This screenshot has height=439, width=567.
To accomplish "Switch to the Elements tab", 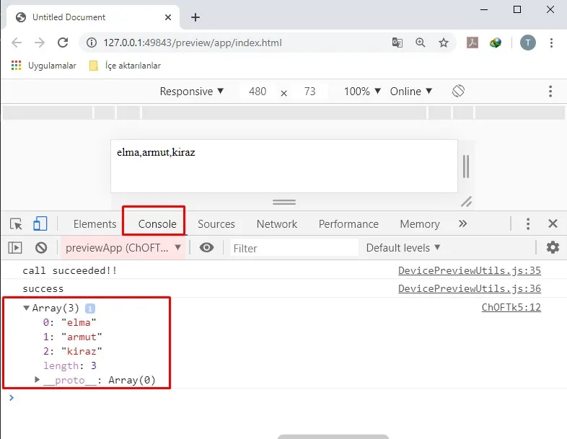I will (x=94, y=224).
